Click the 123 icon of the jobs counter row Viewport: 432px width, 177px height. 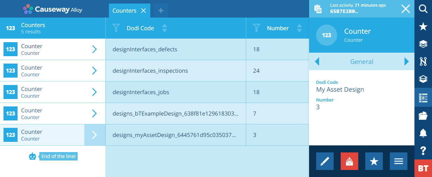coord(11,92)
